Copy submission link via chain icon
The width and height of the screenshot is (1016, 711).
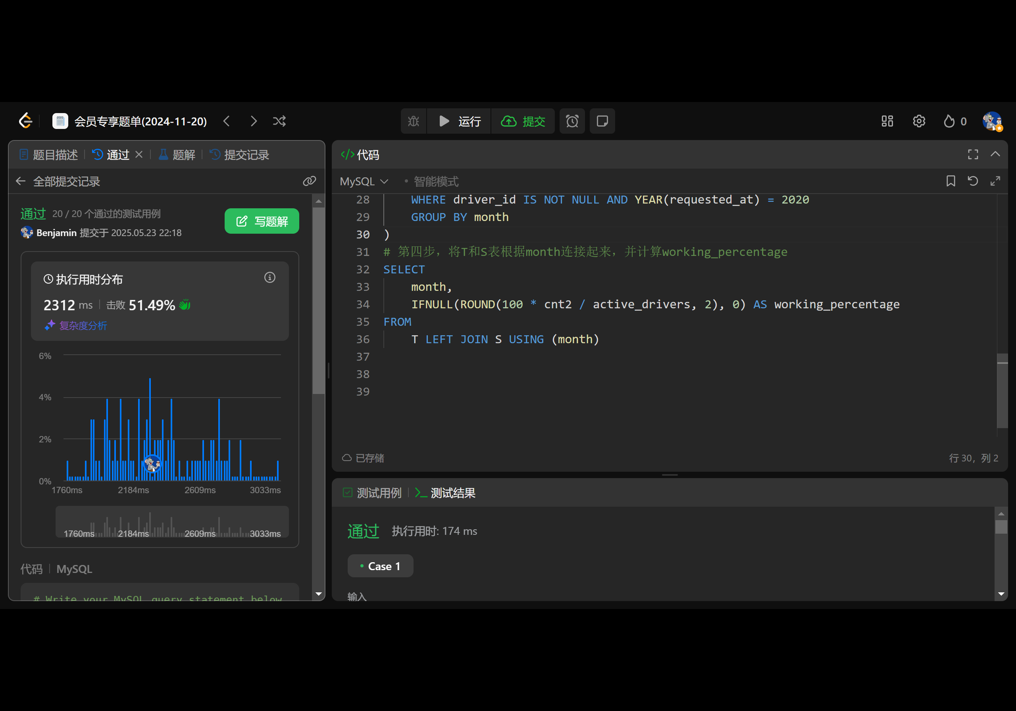309,181
